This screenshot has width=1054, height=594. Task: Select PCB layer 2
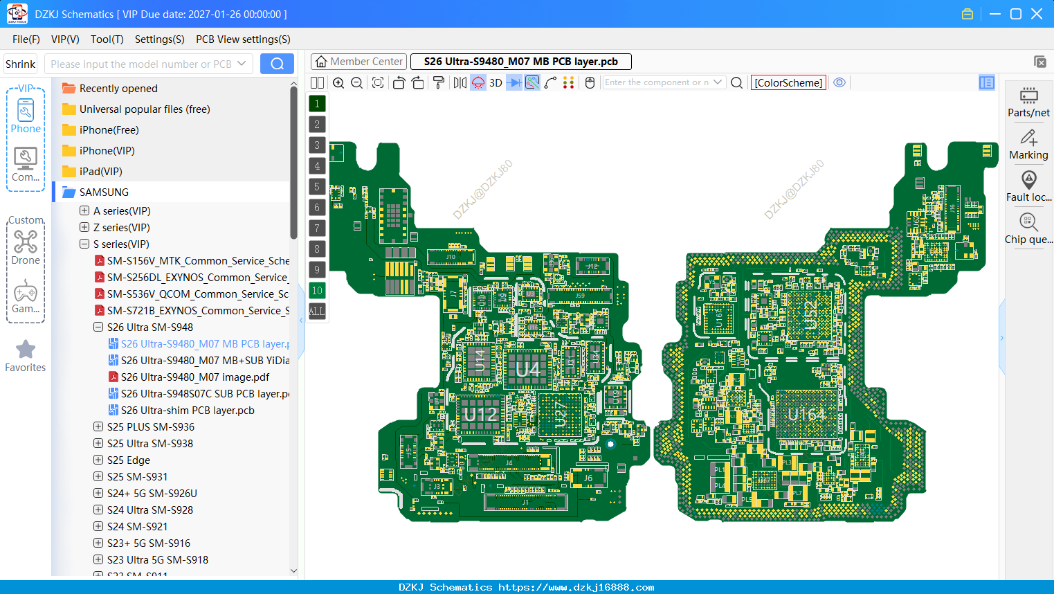pyautogui.click(x=317, y=125)
